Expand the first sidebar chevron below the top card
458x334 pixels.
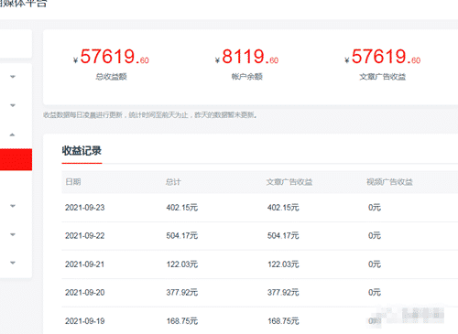pos(13,77)
